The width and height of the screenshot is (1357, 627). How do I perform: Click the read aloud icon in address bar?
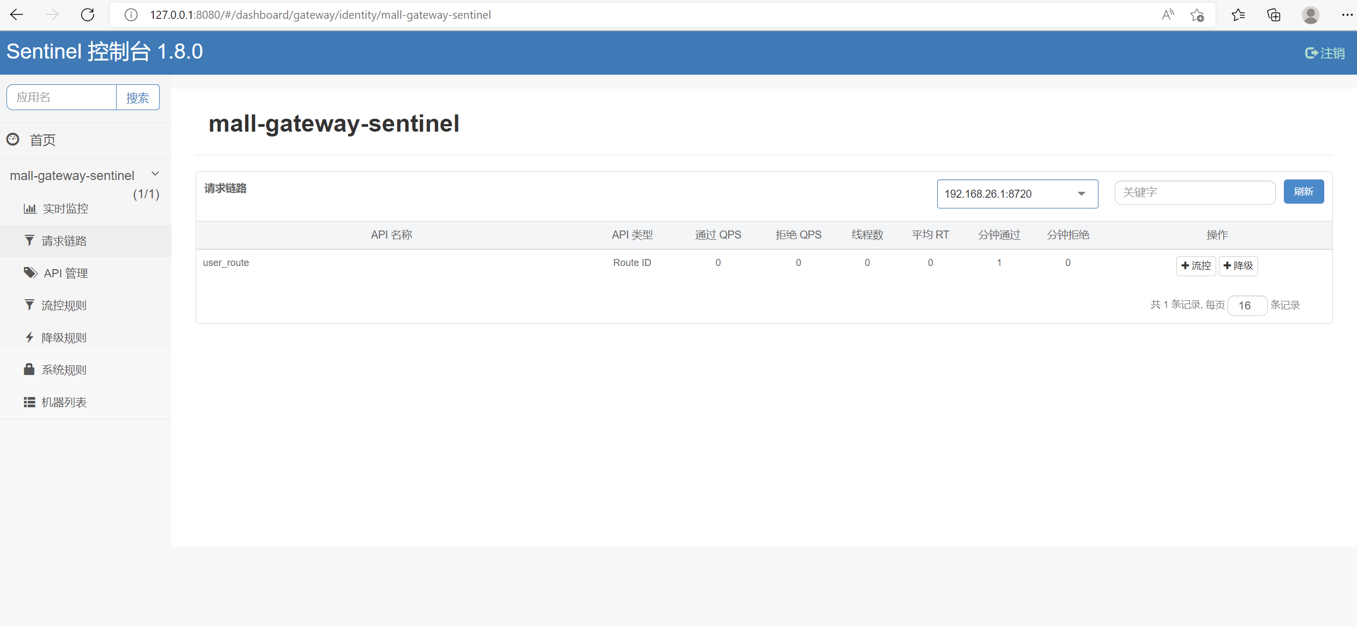coord(1167,15)
